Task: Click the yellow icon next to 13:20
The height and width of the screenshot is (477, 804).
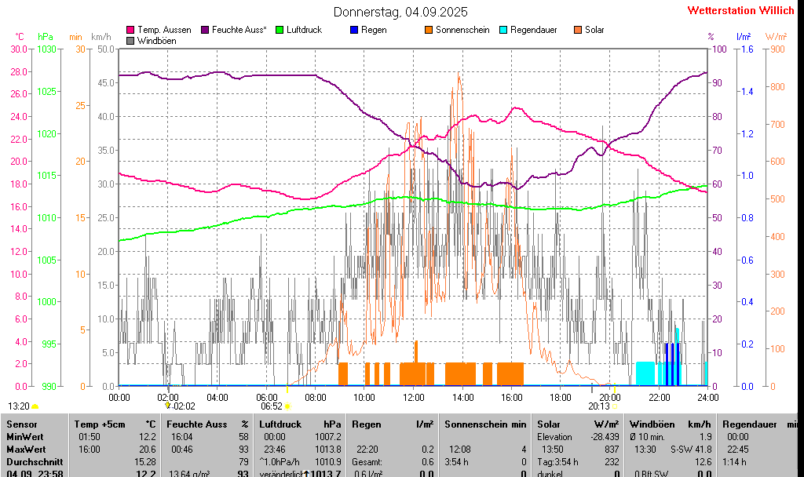Action: click(x=35, y=406)
